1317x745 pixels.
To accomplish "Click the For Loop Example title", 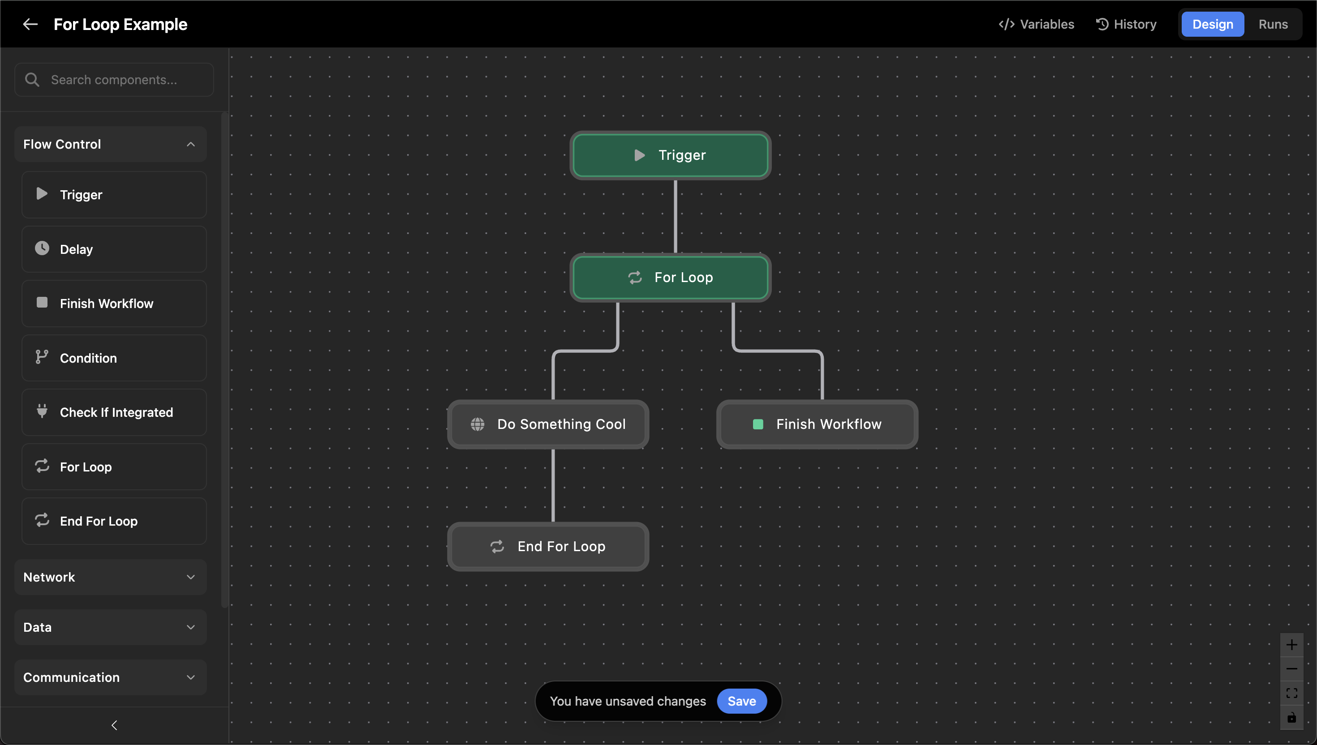I will (121, 24).
